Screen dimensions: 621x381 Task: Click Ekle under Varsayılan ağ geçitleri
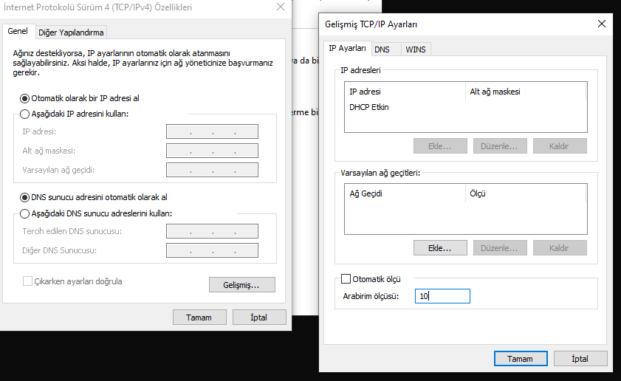[x=440, y=248]
